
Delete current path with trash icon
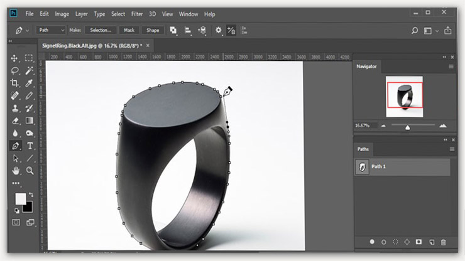coord(443,242)
